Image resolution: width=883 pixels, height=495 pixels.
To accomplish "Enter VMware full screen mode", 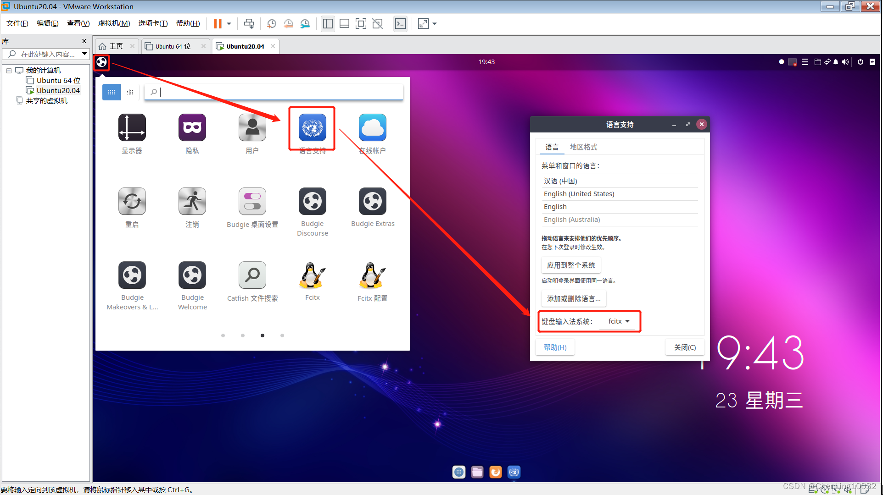I will coord(361,23).
